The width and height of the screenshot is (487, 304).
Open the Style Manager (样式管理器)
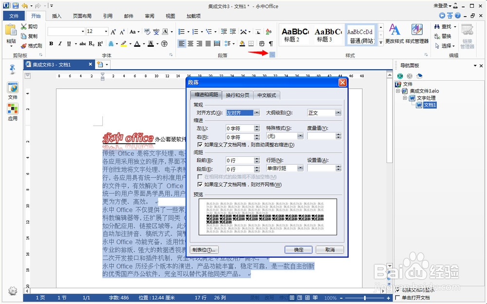click(417, 33)
